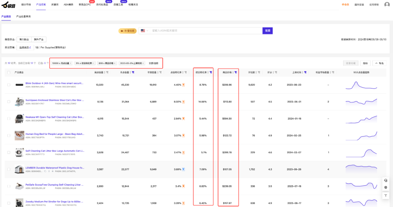Image resolution: width=393 pixels, height=207 pixels.
Task: Click the filter icon on 月点击量 column
Action: (133, 73)
